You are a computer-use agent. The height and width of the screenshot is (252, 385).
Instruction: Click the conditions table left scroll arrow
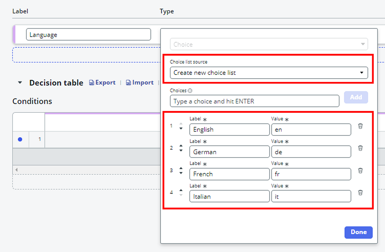(x=17, y=170)
